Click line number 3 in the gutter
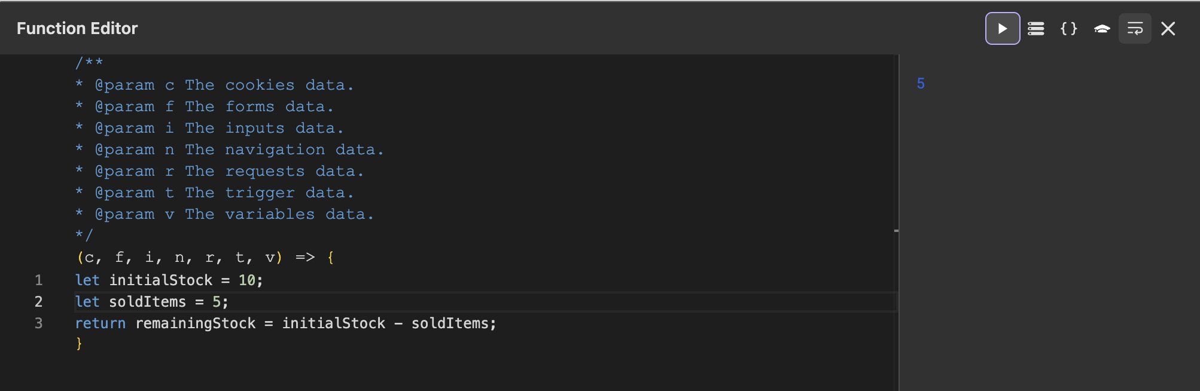Image resolution: width=1200 pixels, height=391 pixels. pos(39,323)
